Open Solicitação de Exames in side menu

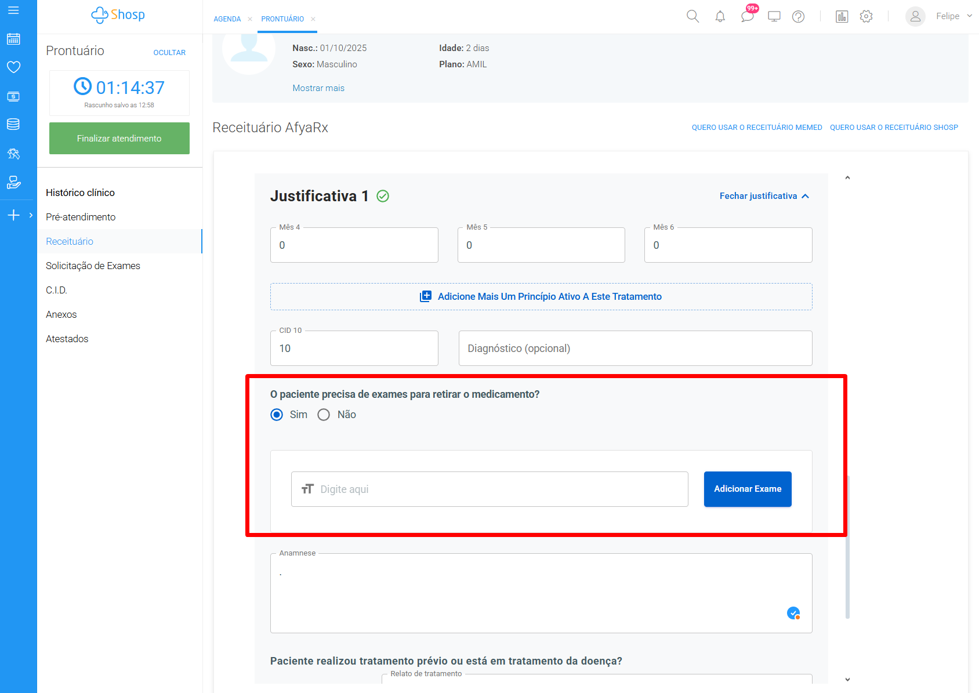[x=93, y=266]
